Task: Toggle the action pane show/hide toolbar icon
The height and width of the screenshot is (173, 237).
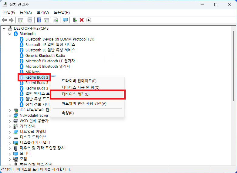Action: point(46,20)
